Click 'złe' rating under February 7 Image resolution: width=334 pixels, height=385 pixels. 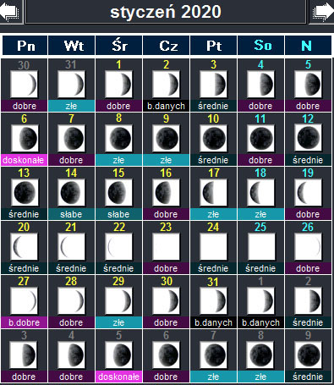213,377
